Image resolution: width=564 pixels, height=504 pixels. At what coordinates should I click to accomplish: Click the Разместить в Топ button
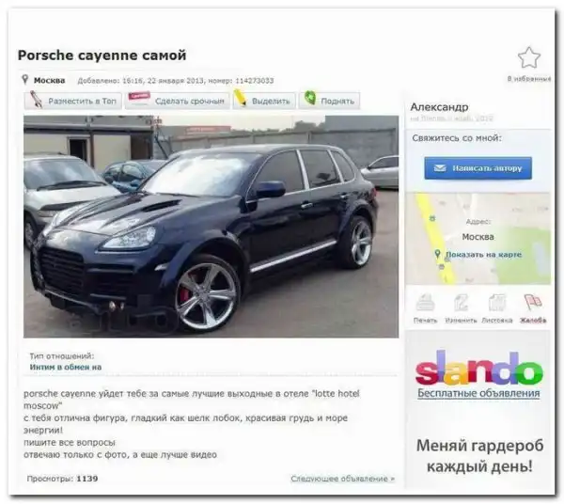click(73, 101)
